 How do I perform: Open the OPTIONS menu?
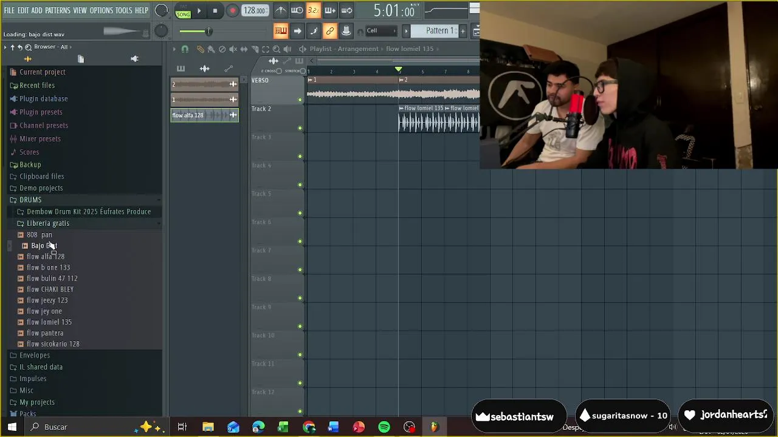102,11
